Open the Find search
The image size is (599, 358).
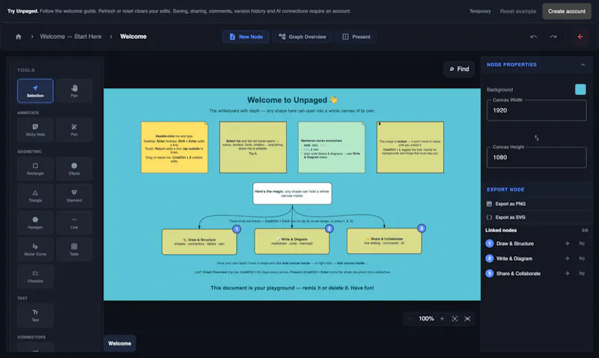coord(459,69)
